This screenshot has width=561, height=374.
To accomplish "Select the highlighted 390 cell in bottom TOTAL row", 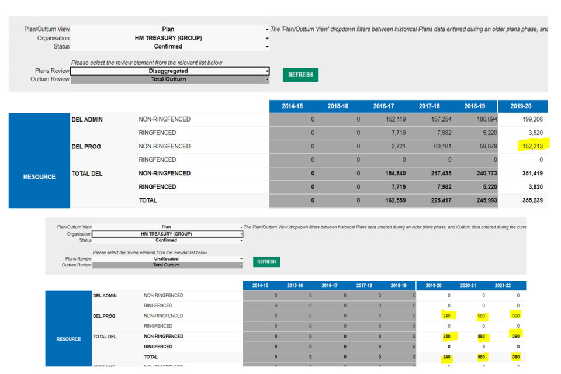I will 515,357.
